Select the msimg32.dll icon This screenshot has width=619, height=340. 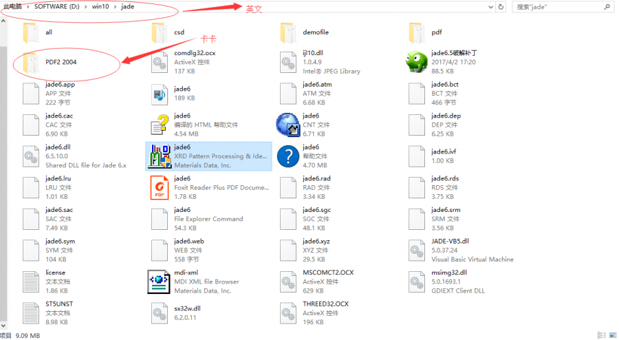[x=417, y=282]
